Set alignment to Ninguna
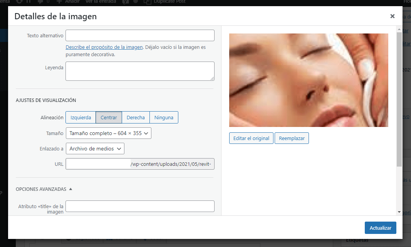Image resolution: width=411 pixels, height=247 pixels. [x=164, y=117]
